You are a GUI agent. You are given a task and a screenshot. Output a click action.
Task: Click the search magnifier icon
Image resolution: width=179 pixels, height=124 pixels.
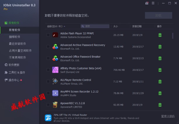tap(83, 26)
